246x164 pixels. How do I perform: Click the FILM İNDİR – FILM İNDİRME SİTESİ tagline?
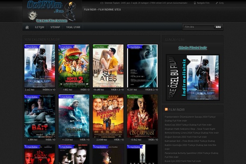(102, 9)
